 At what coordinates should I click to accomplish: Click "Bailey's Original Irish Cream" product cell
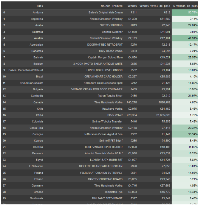106,13
